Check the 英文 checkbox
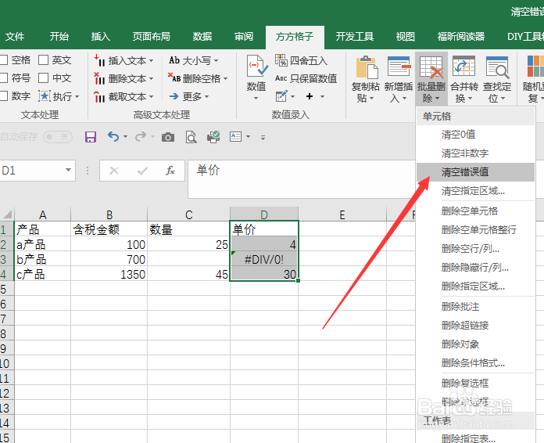 point(43,60)
